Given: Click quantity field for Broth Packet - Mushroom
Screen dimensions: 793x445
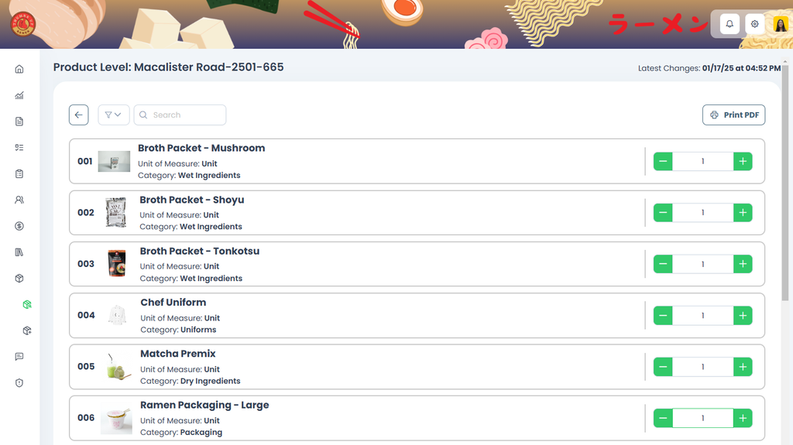Looking at the screenshot, I should pos(703,161).
